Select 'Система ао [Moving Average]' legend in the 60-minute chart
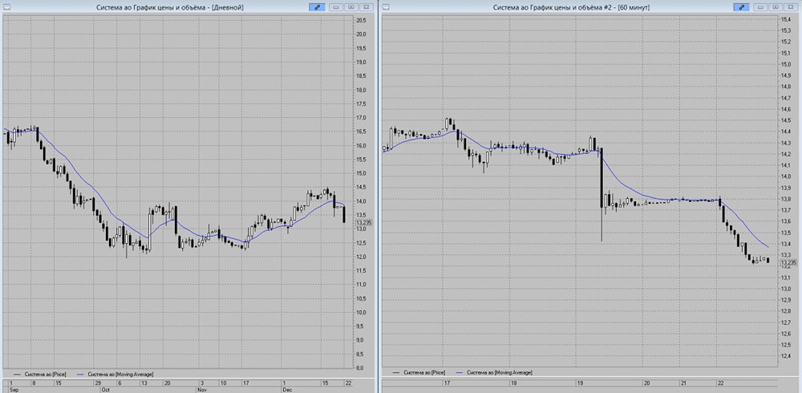 click(499, 372)
